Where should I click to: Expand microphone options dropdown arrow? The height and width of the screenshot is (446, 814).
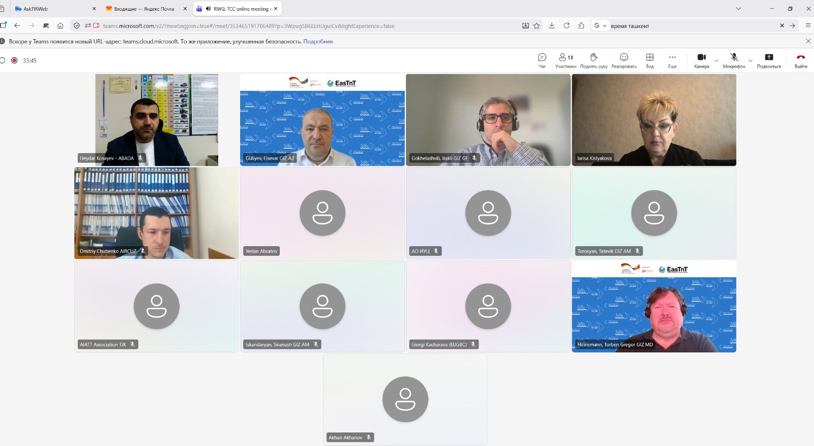pos(750,61)
